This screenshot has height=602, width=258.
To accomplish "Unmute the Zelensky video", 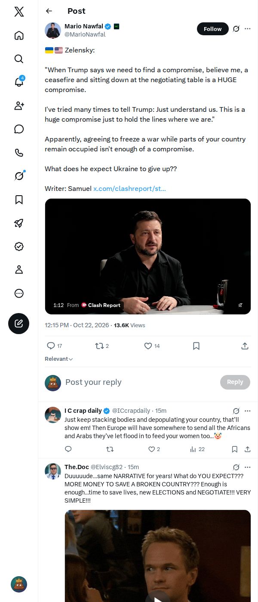I will point(240,305).
